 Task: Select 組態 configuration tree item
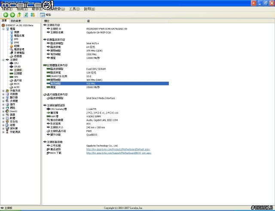[x=12, y=125]
